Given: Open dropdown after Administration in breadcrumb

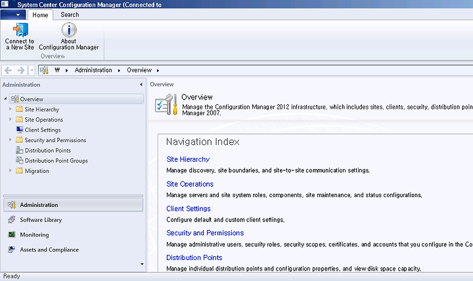Looking at the screenshot, I should tap(119, 70).
